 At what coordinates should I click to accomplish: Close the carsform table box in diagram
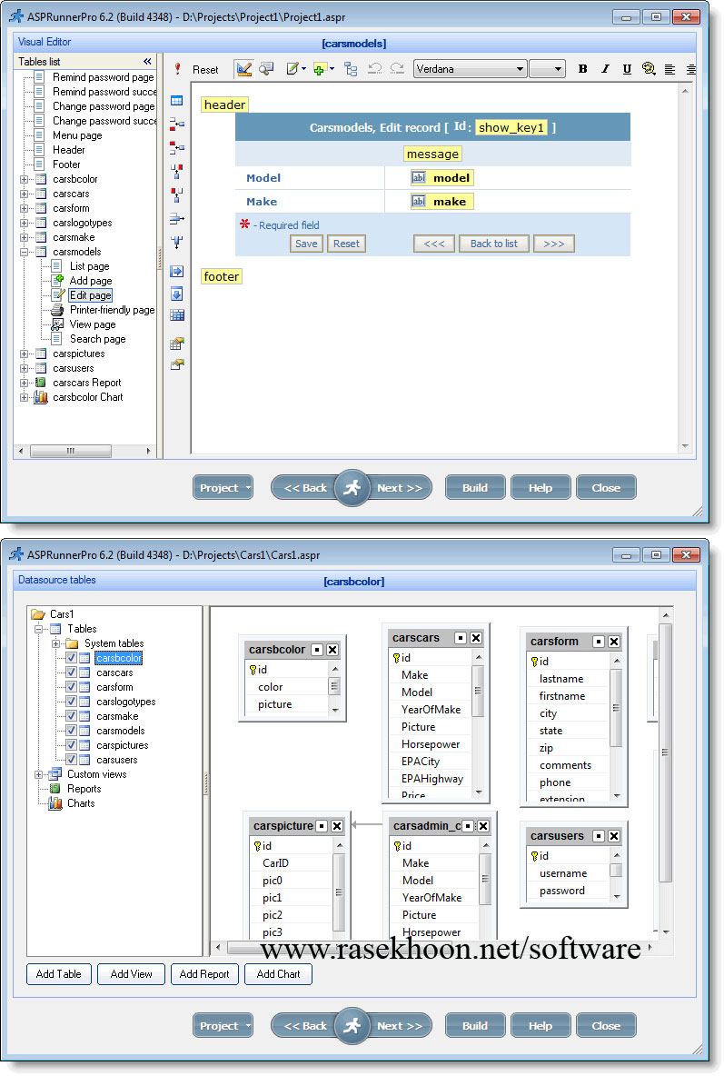point(614,642)
